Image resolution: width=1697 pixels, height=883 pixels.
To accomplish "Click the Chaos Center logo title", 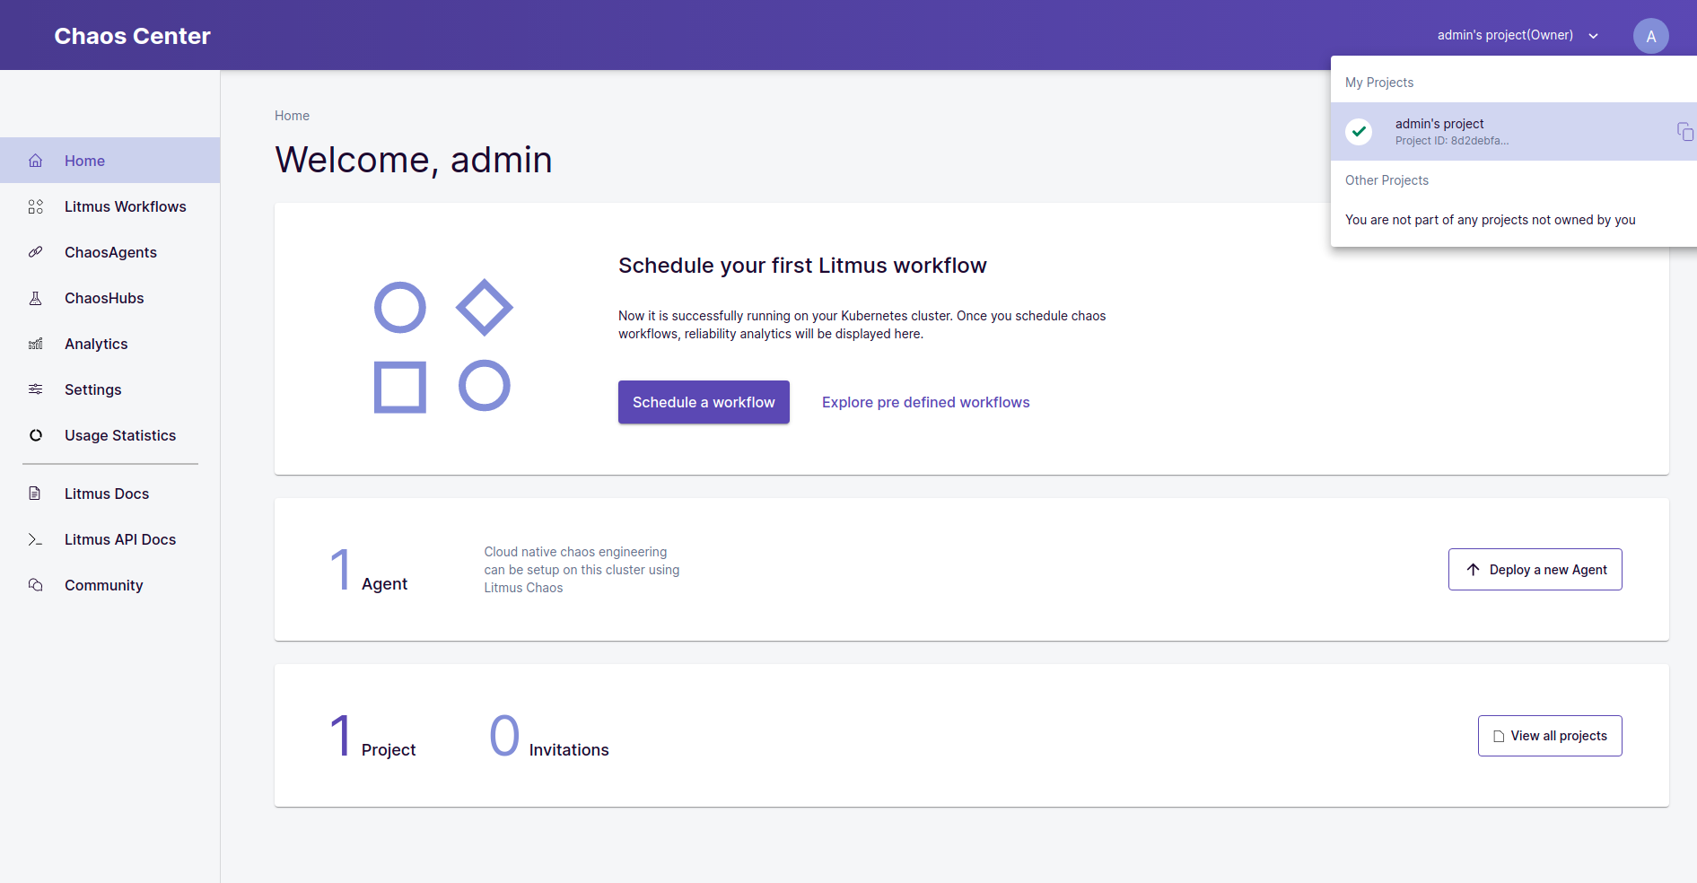I will (x=132, y=36).
